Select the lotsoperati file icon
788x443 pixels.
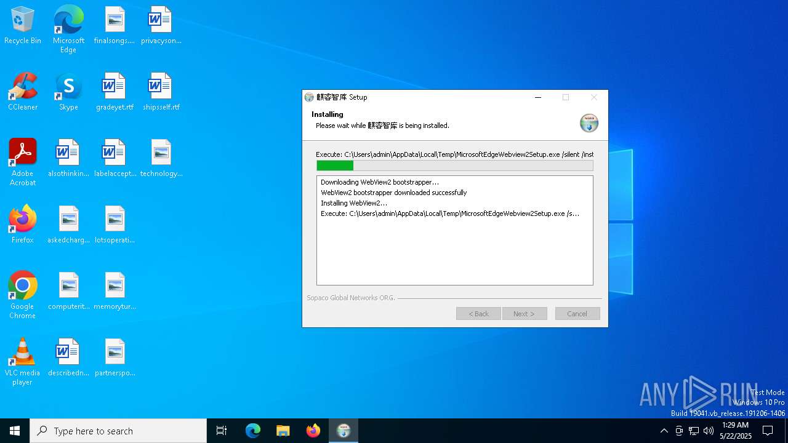point(115,225)
